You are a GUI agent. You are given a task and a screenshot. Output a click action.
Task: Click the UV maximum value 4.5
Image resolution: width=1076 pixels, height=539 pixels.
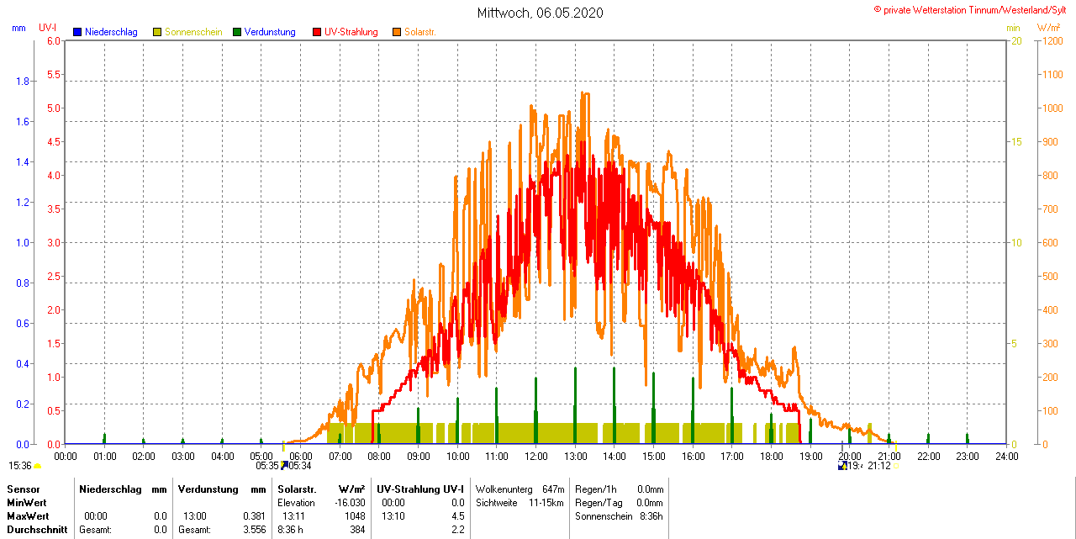458,515
